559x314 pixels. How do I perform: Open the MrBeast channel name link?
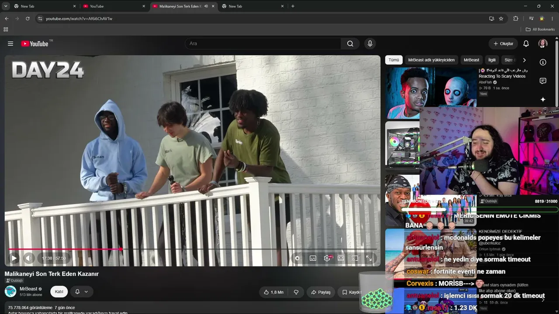point(28,289)
